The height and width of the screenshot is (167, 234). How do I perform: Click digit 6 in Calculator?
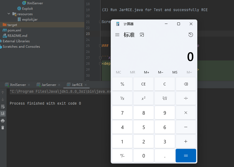coord(165,127)
